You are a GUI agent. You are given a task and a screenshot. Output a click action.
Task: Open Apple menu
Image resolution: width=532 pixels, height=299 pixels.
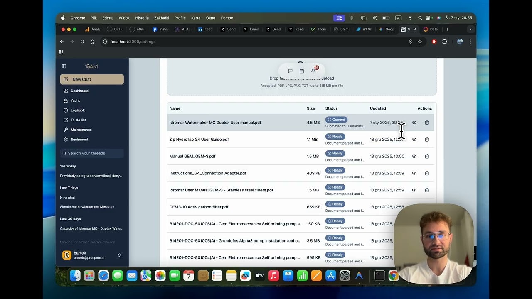pos(63,18)
